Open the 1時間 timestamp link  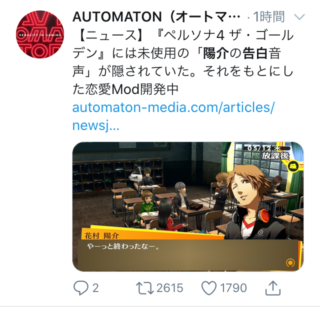(269, 16)
